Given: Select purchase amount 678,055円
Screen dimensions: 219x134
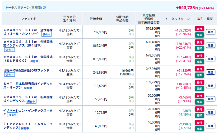Looking at the screenshot, I should [x=153, y=55].
